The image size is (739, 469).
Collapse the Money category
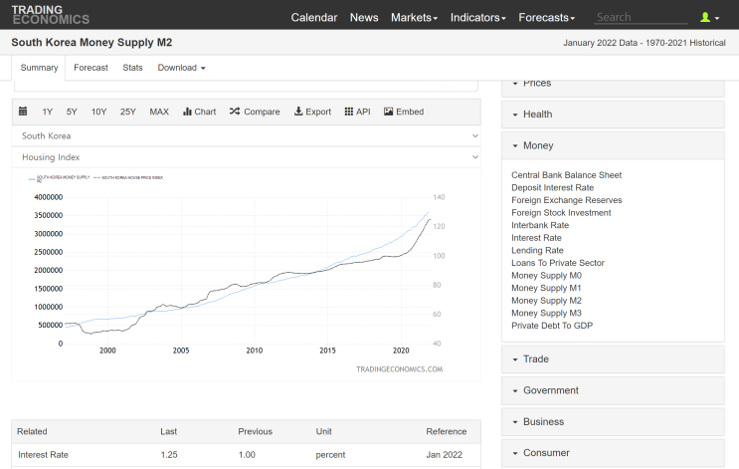[613, 145]
